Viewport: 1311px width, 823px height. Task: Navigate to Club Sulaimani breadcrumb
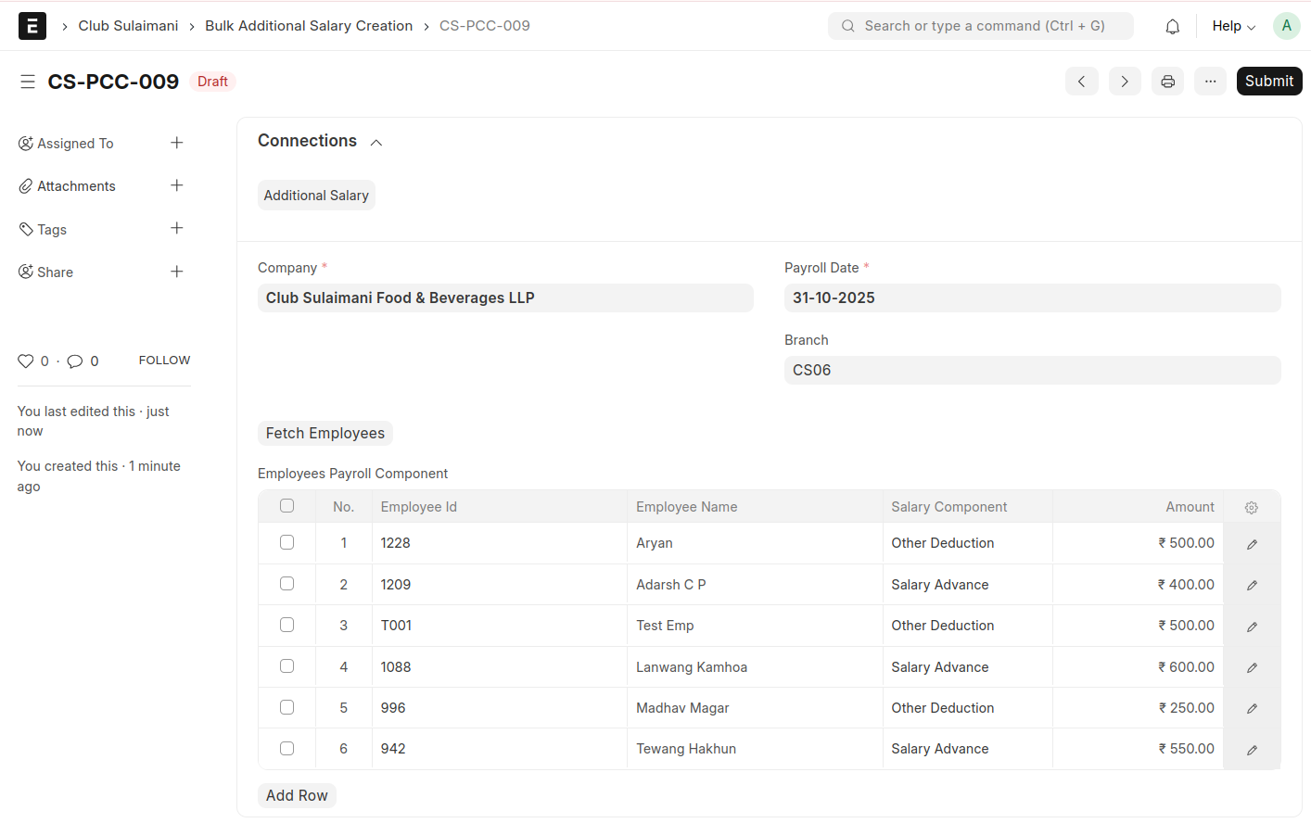click(128, 26)
